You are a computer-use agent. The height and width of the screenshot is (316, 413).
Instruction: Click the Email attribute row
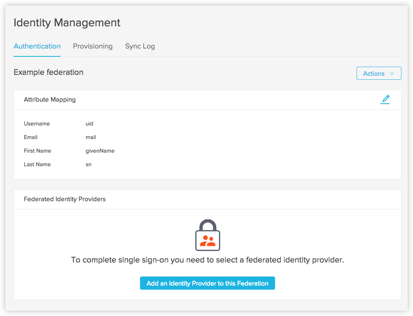click(30, 137)
